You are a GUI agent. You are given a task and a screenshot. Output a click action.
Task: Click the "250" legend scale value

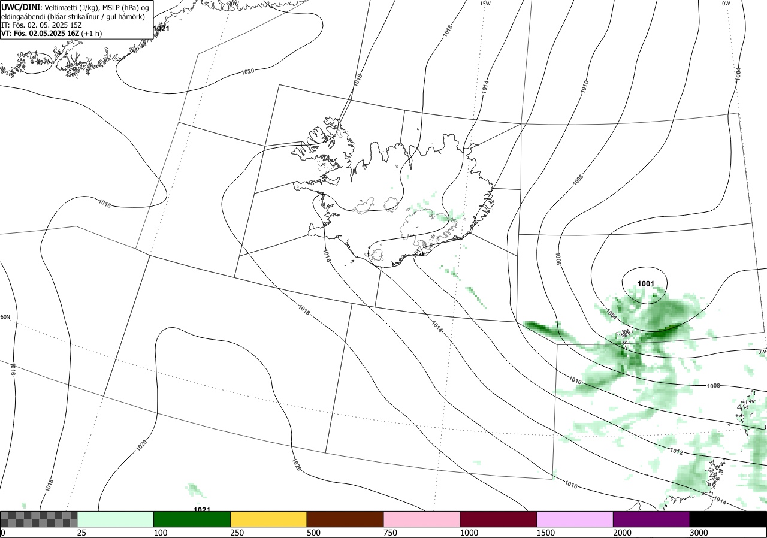tap(237, 533)
